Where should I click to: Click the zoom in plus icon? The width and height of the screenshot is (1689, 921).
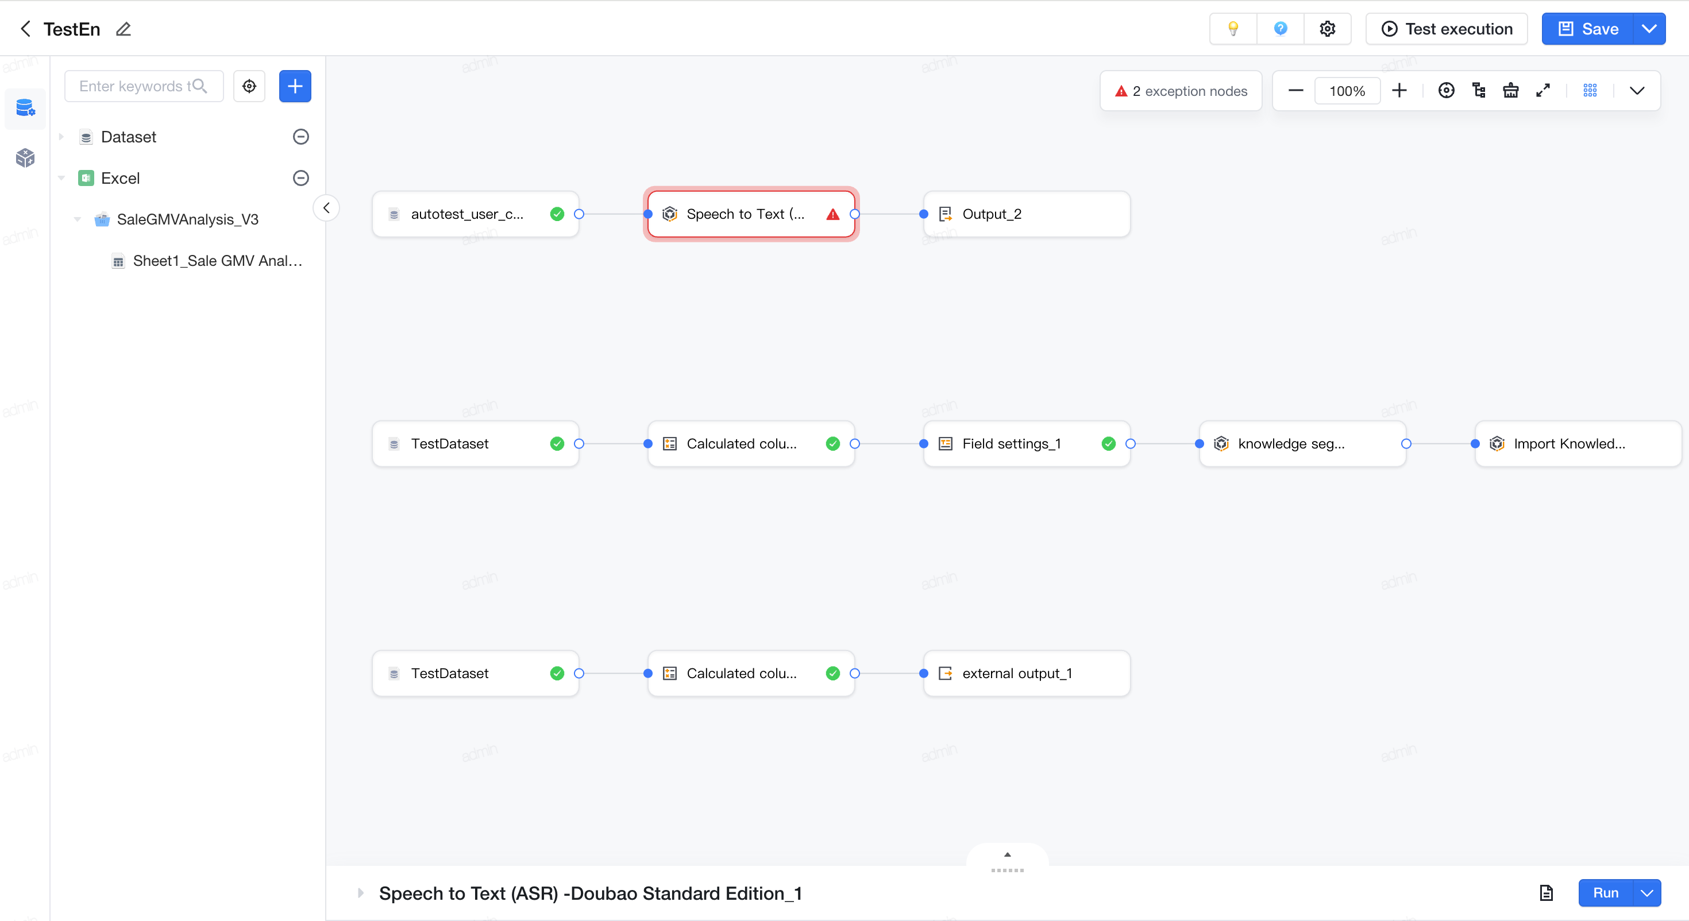1399,91
